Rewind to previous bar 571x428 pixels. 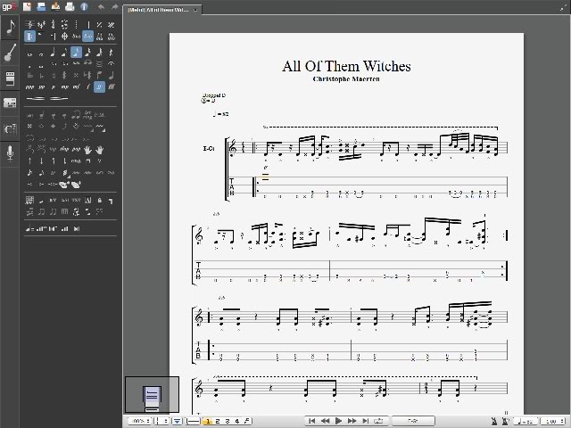pos(325,421)
